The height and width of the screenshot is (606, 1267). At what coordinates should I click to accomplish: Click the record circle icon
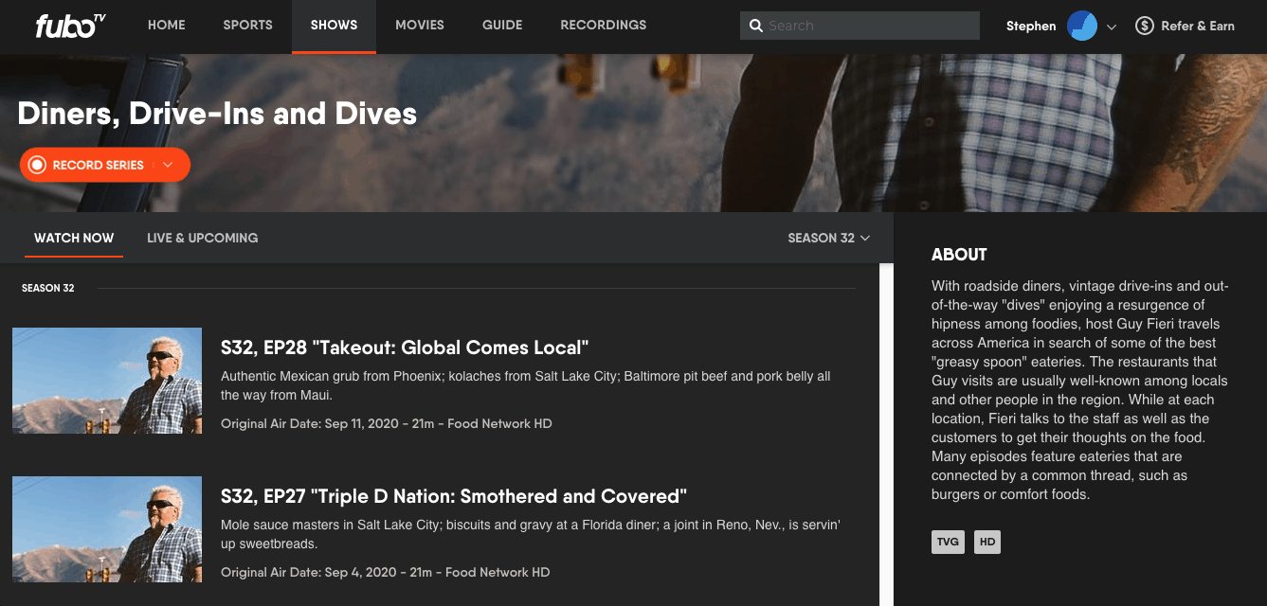[37, 165]
